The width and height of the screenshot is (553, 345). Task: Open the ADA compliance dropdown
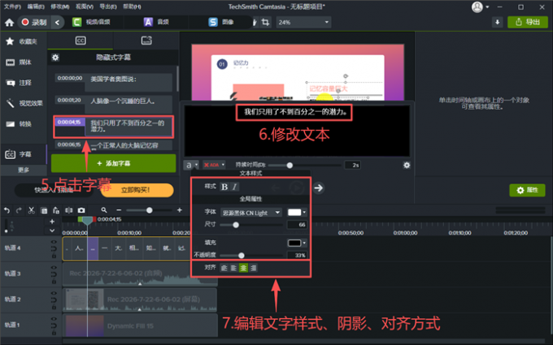click(214, 165)
